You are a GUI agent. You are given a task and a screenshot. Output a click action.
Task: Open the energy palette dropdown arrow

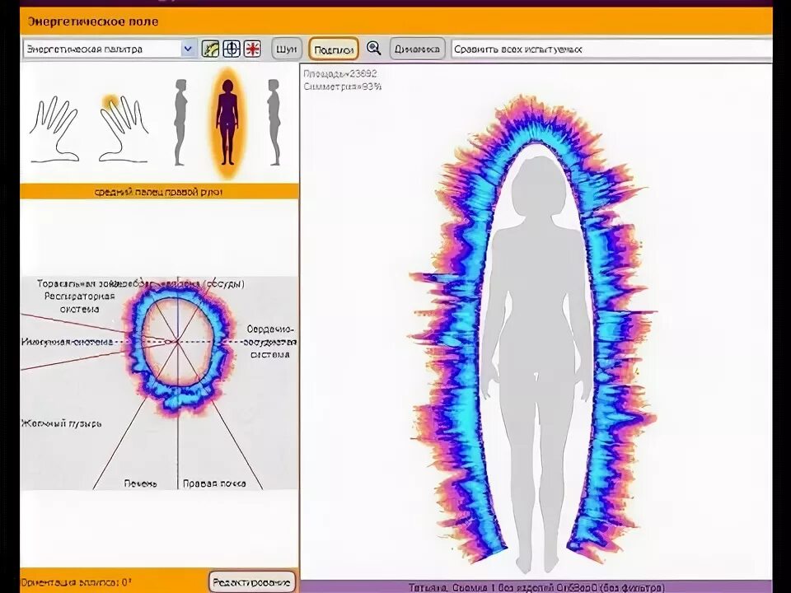[x=188, y=49]
